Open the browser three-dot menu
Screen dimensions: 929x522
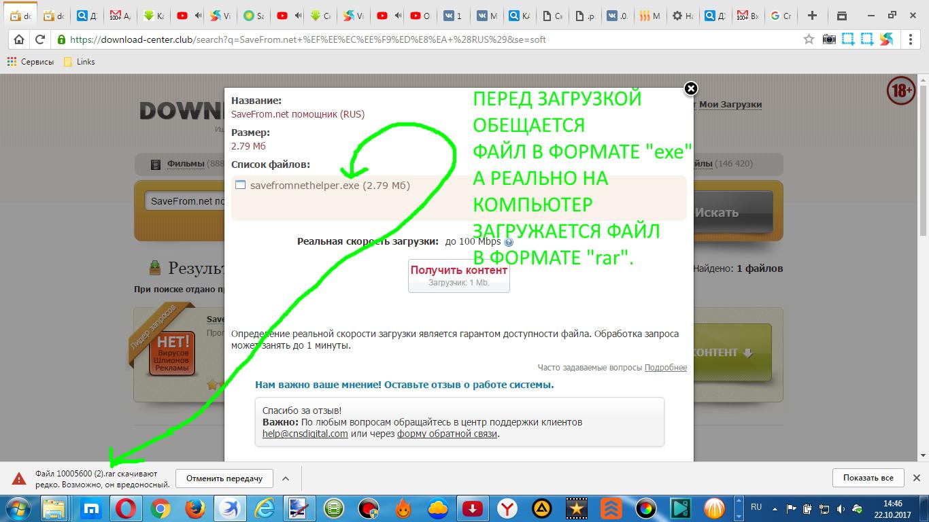coord(911,39)
